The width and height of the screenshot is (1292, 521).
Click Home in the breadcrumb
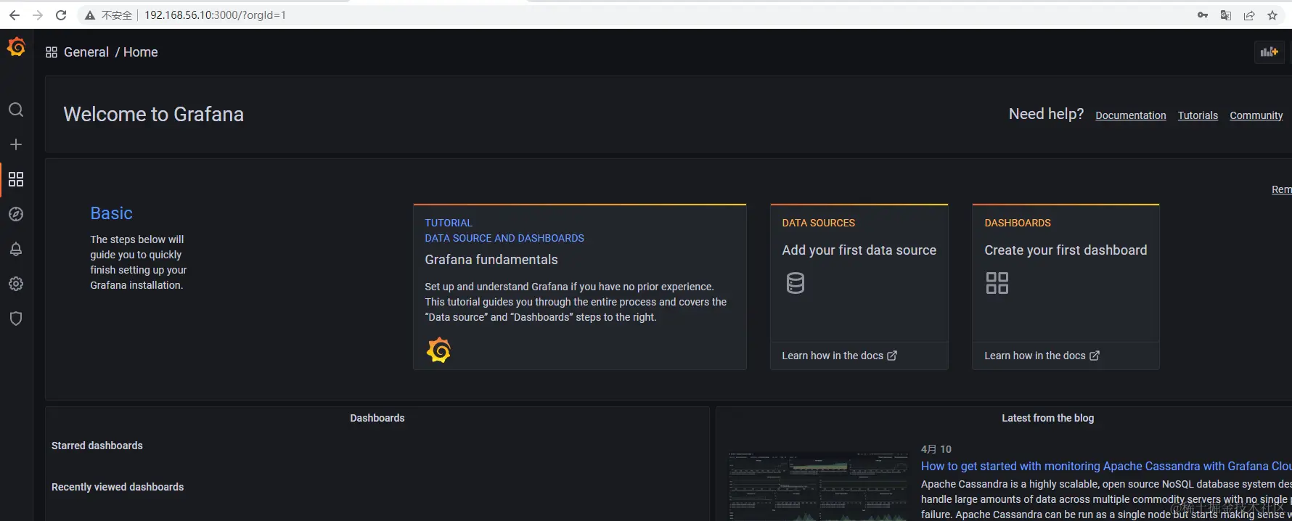click(x=141, y=52)
